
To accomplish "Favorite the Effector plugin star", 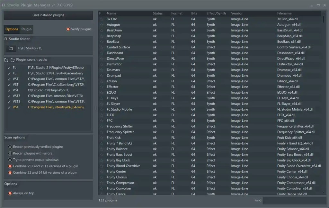I will tap(102, 87).
